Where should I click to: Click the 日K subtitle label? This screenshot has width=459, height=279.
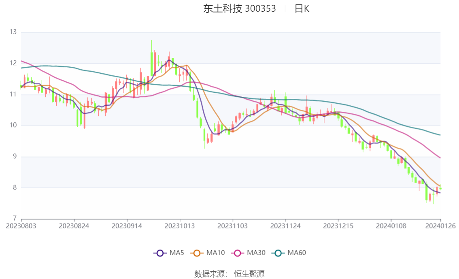302,9
